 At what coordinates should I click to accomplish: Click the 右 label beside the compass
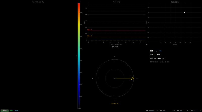137,78
